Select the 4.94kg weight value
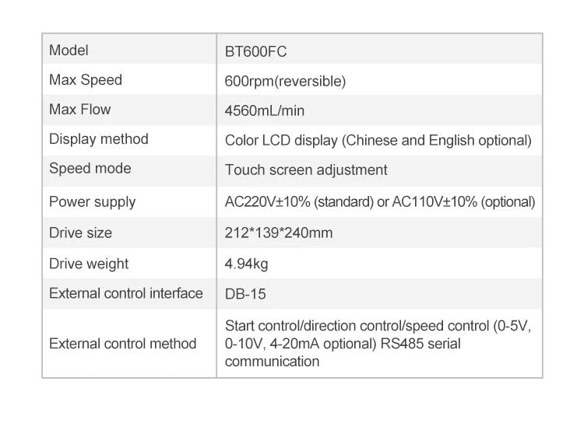584x437 pixels. click(x=246, y=264)
